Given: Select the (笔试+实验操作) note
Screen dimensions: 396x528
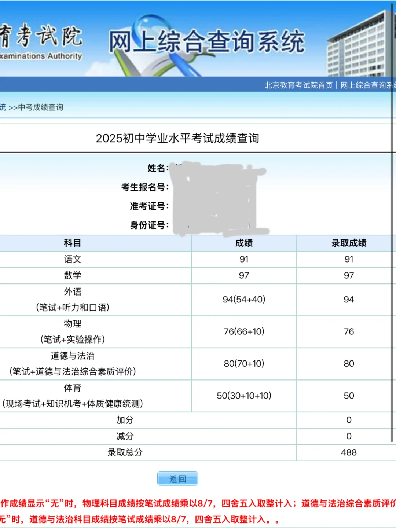Looking at the screenshot, I should point(73,340).
